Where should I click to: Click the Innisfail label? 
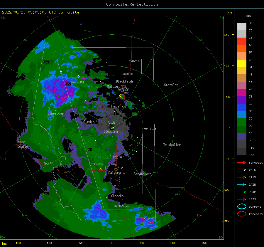119,106
